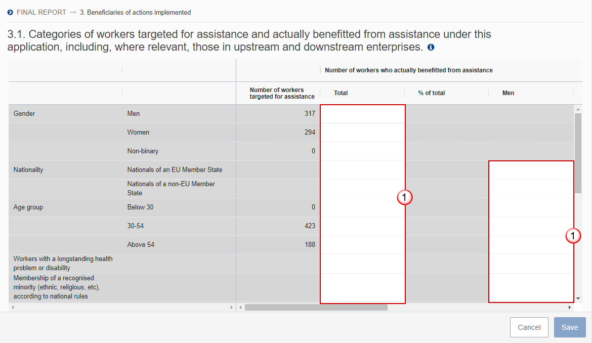The width and height of the screenshot is (592, 343).
Task: Select the Total field for Gender Men
Action: (x=362, y=114)
